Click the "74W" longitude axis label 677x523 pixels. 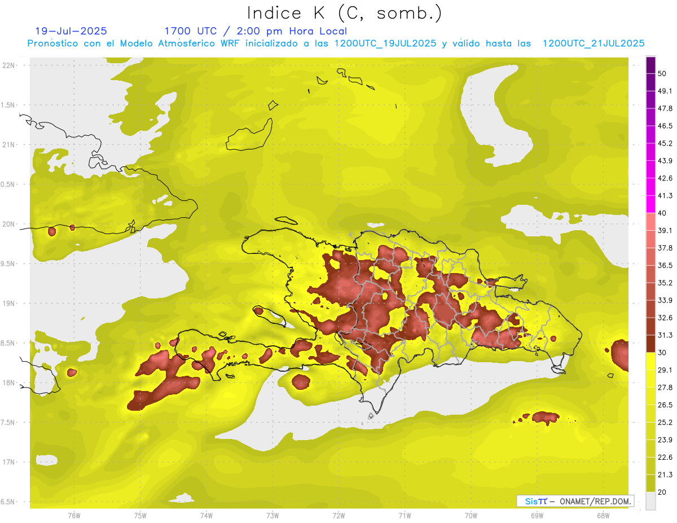(206, 516)
